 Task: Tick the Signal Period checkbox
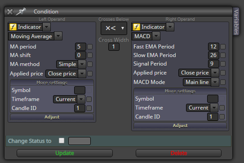[223, 64]
